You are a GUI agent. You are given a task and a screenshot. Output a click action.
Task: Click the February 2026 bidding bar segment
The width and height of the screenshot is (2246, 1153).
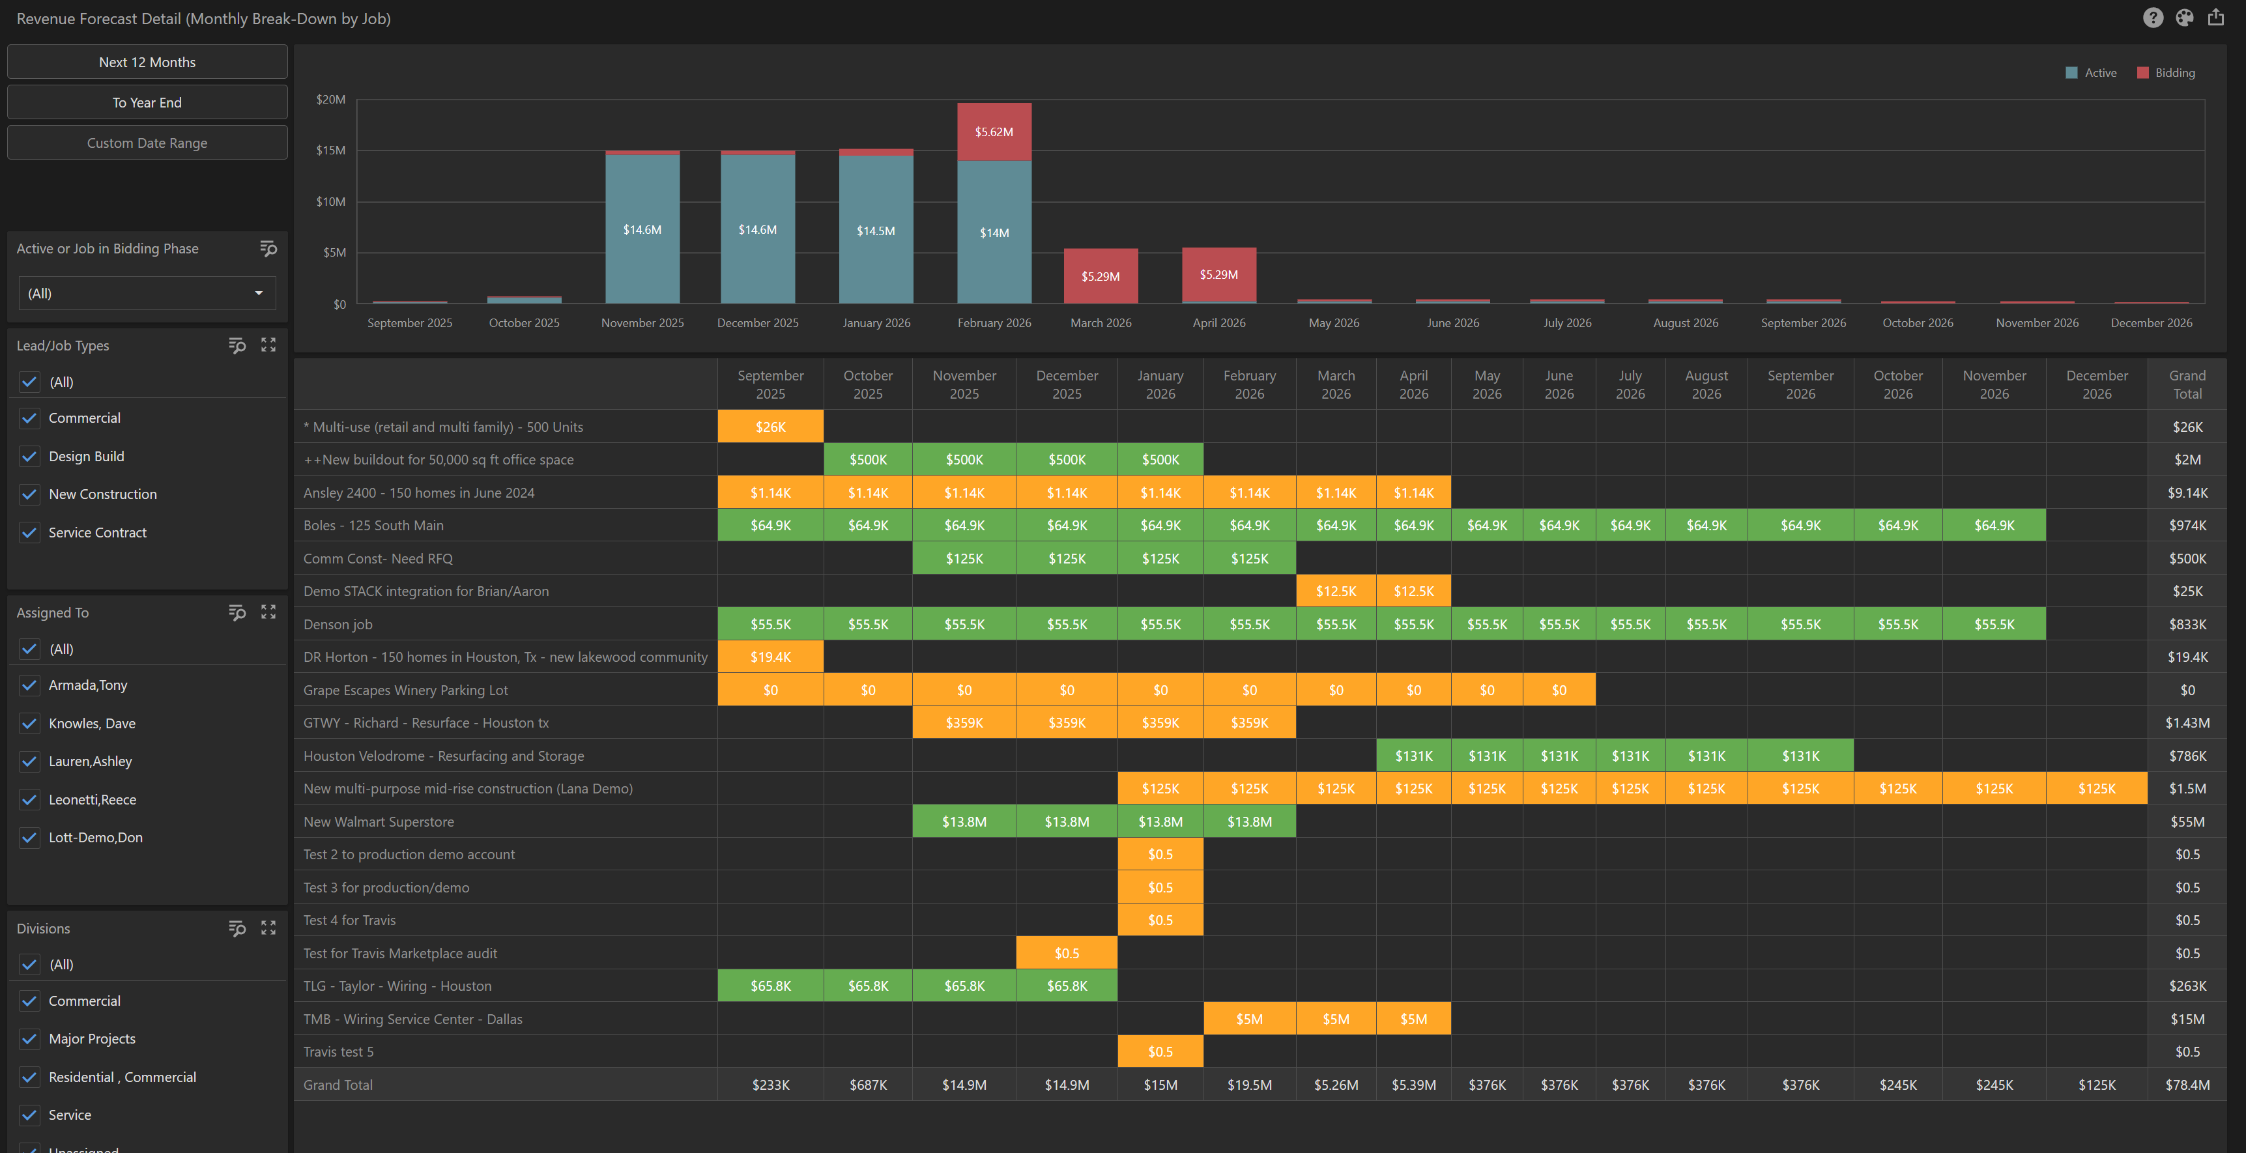(x=994, y=132)
